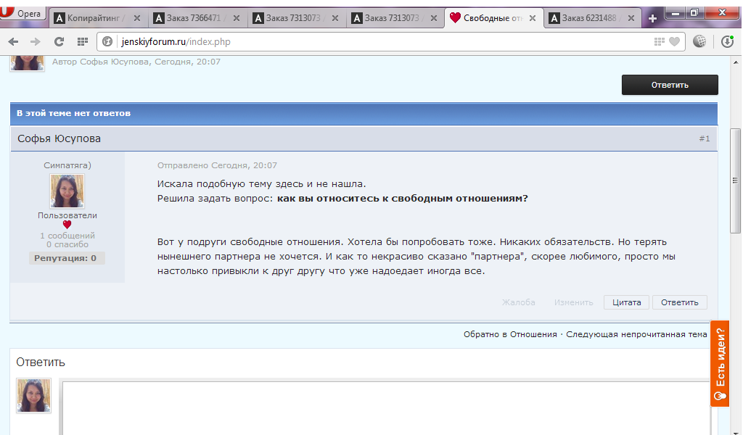Go forward to next page

(x=36, y=41)
